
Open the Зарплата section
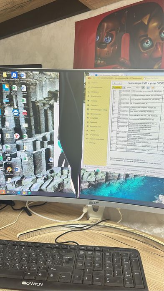click(x=92, y=122)
